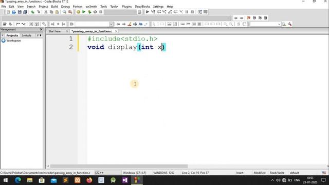329x185 pixels.
Task: Click the Zoom in magnifier icon
Action: (x=225, y=24)
